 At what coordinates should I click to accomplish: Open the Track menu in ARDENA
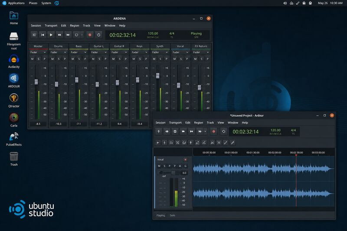point(86,26)
